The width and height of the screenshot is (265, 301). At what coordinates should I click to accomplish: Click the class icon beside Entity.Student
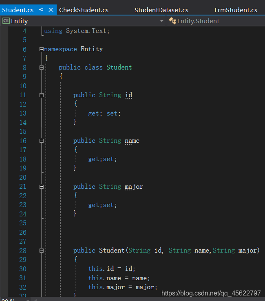(172, 21)
